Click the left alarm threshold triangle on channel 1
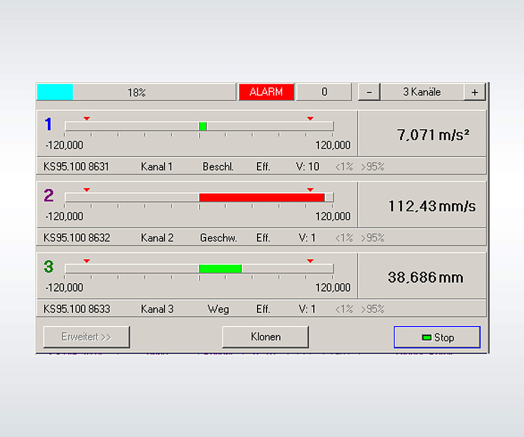Screen dimensions: 524x437 86,118
